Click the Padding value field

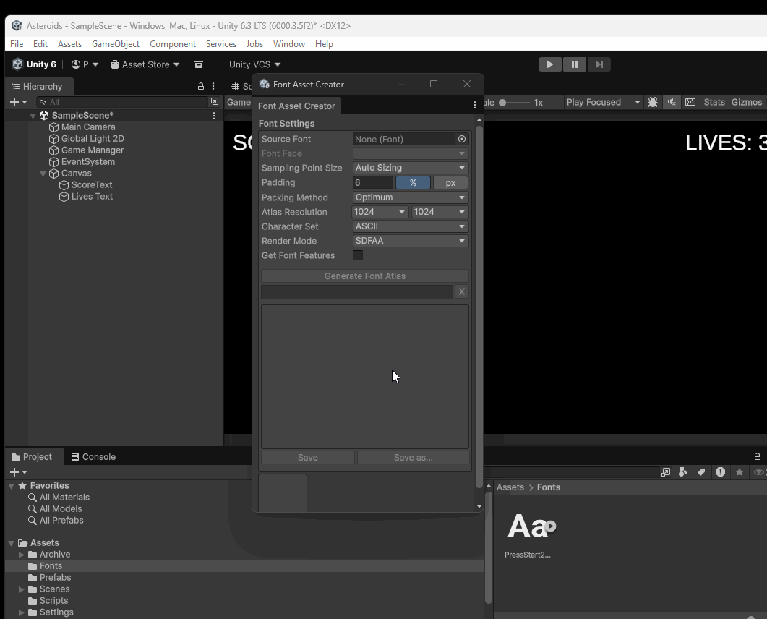[x=373, y=182]
